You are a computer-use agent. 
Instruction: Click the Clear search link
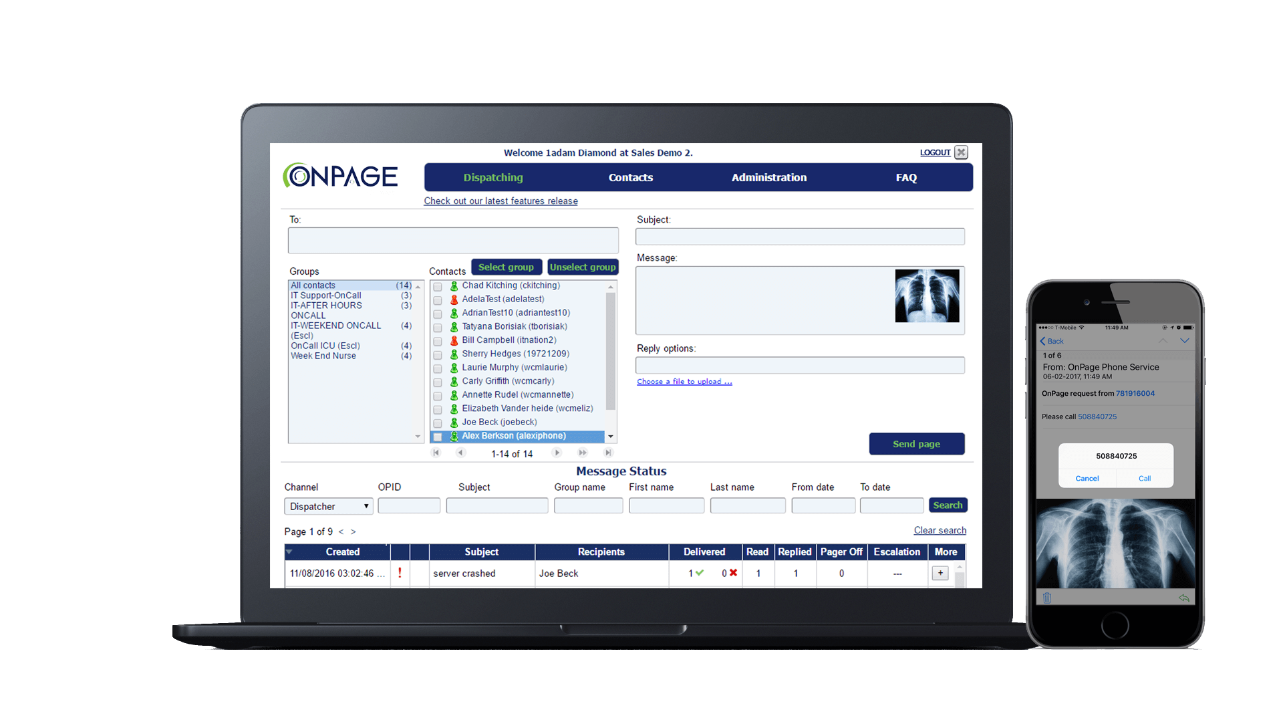tap(940, 530)
